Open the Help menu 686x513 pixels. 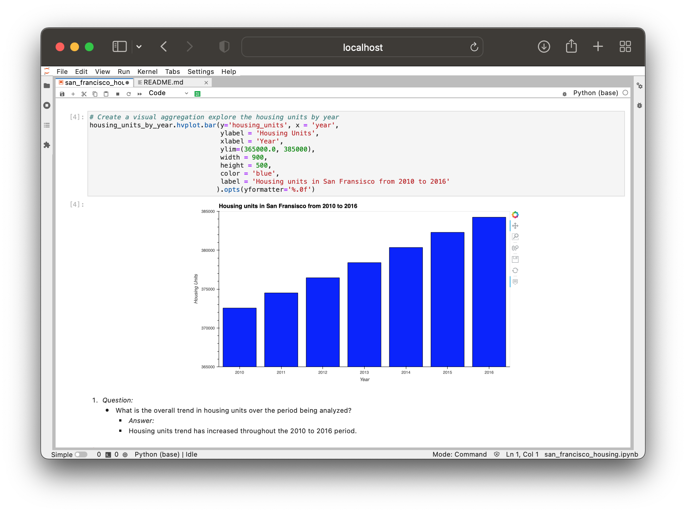229,72
